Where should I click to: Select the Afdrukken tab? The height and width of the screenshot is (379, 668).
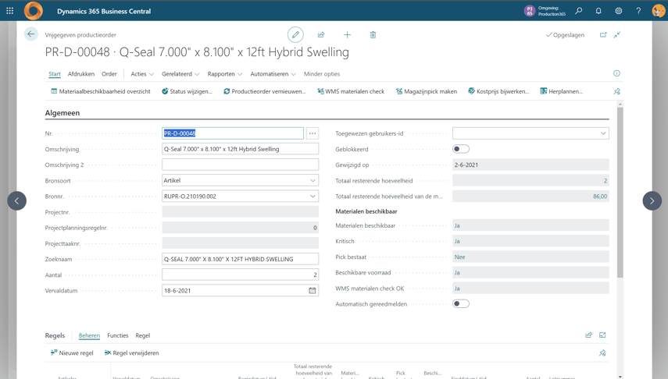coord(81,74)
